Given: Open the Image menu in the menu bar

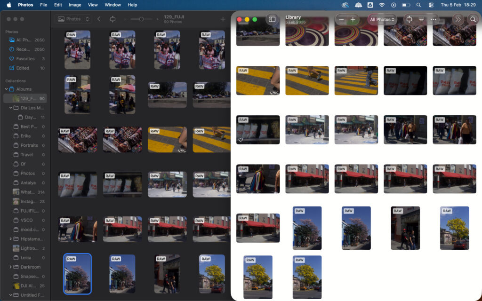Looking at the screenshot, I should [75, 5].
